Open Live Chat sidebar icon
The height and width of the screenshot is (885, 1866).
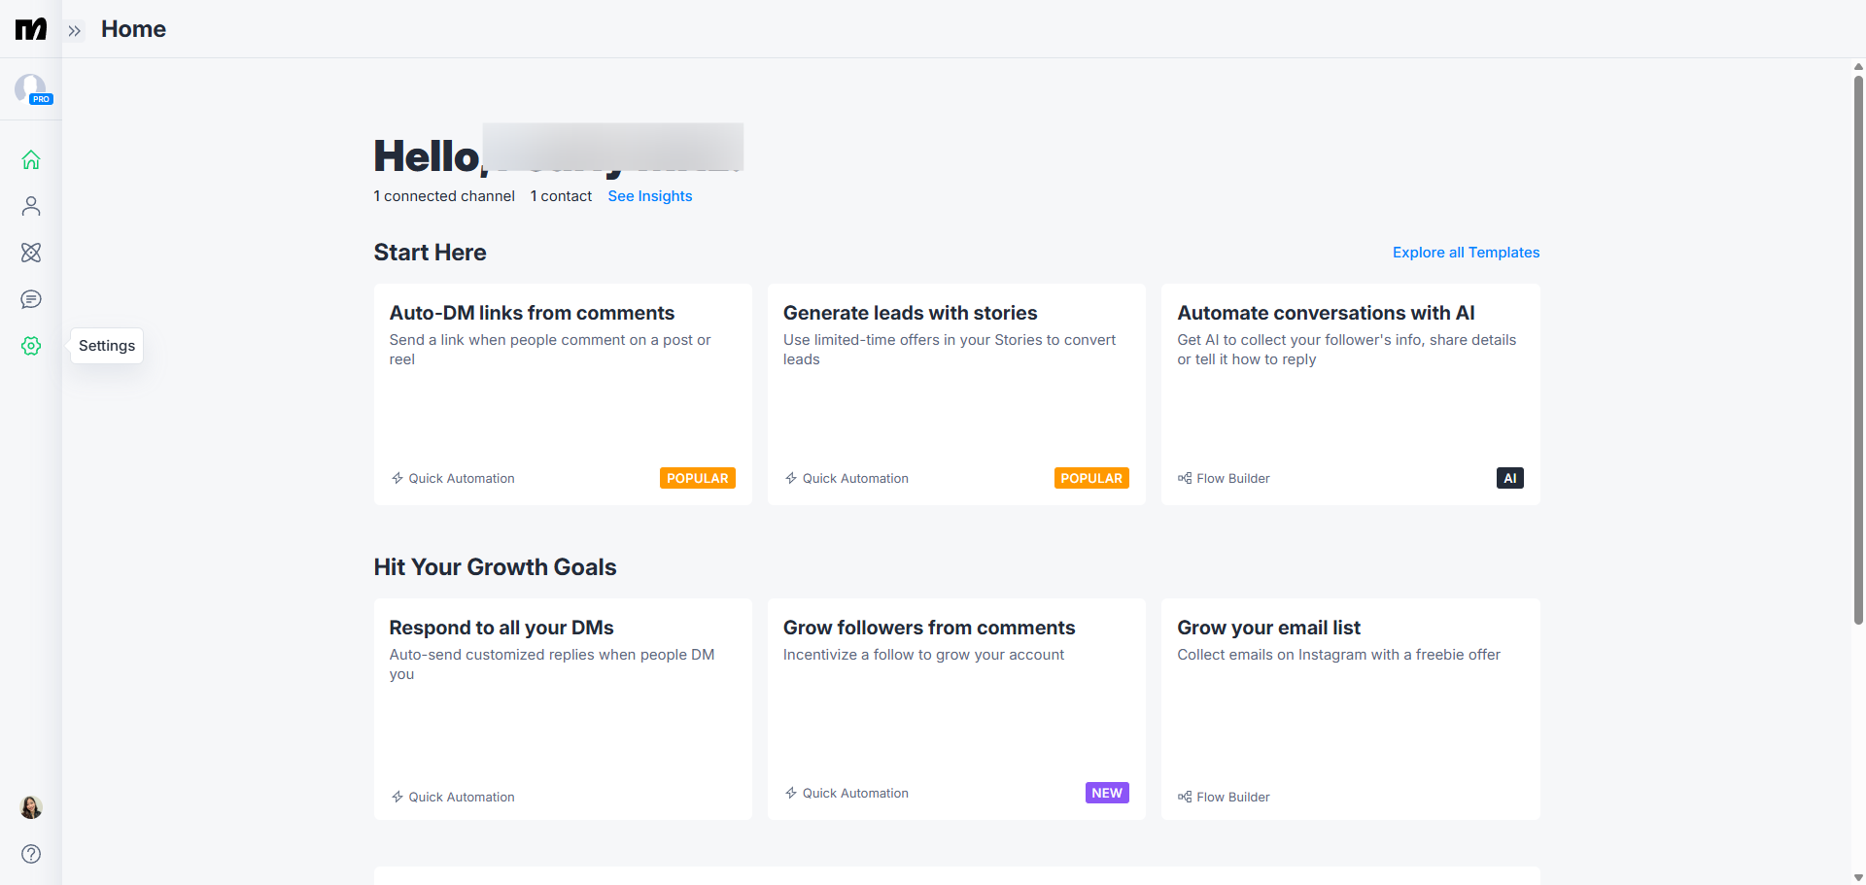click(x=31, y=299)
